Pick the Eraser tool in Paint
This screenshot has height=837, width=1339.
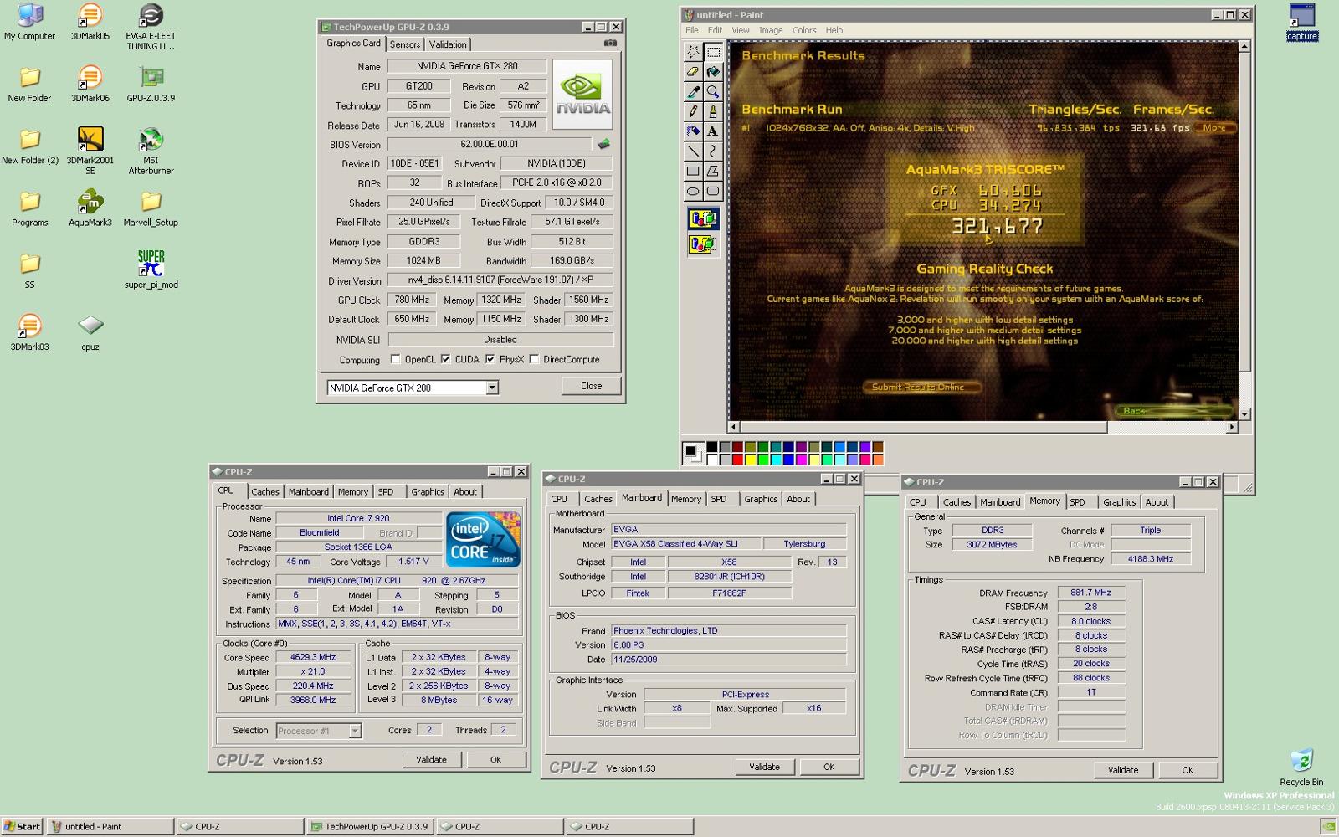pos(693,72)
